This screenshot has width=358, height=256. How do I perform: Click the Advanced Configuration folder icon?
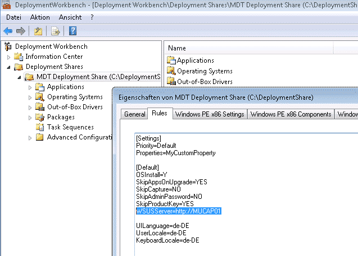click(x=40, y=137)
